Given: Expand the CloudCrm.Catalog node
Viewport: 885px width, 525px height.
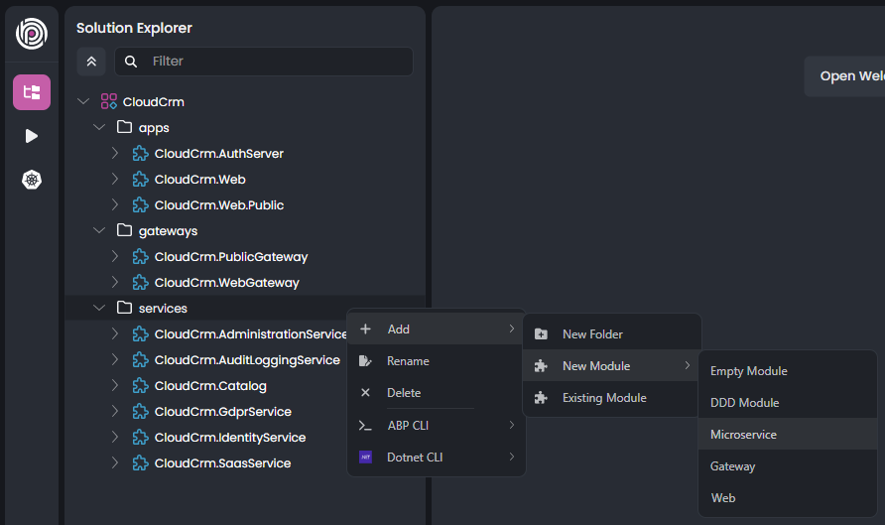Looking at the screenshot, I should (115, 385).
